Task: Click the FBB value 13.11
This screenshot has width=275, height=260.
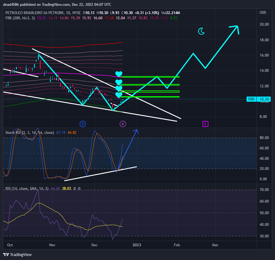Action: [x=41, y=18]
